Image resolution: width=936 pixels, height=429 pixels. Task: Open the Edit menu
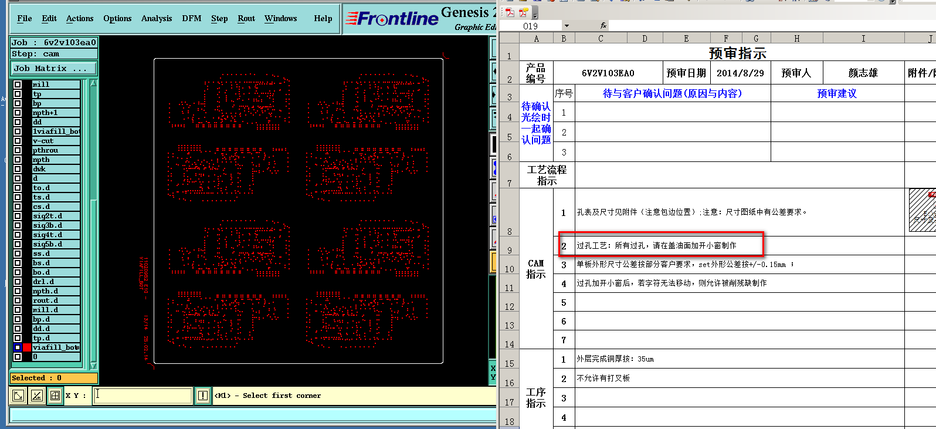(x=49, y=19)
